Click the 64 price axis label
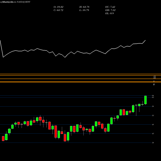The image size is (161, 161). [x=153, y=96]
